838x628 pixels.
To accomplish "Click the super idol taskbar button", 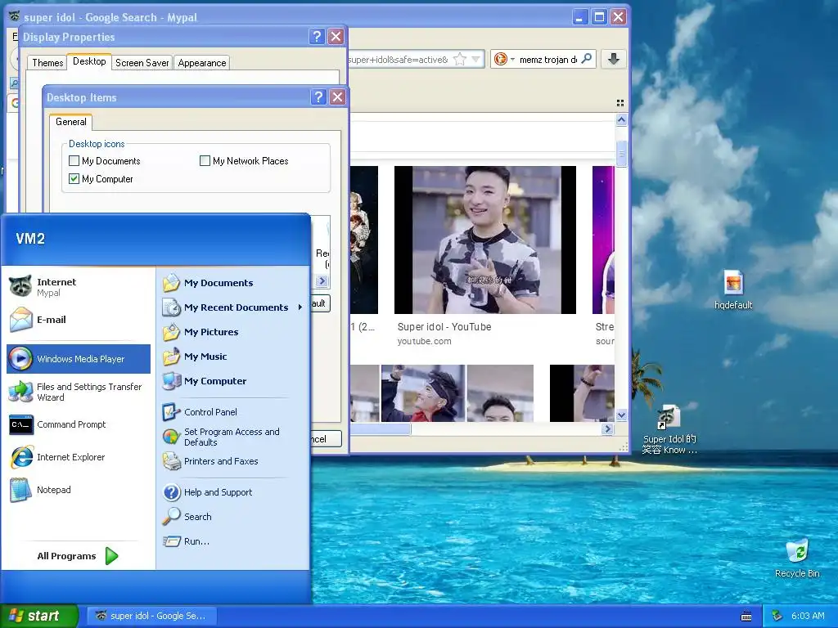I will 151,616.
